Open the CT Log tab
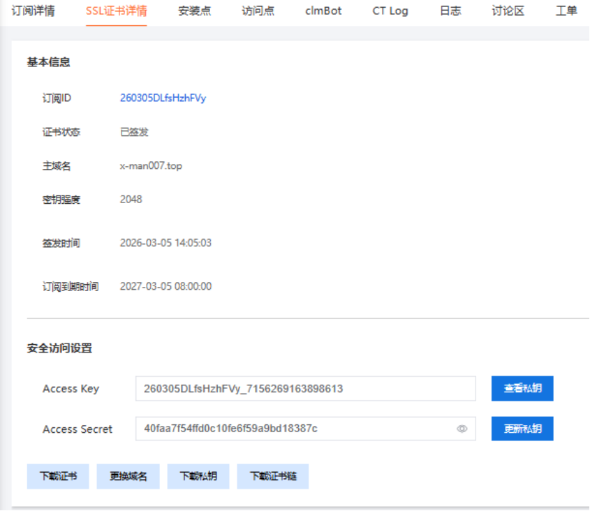 coord(390,11)
